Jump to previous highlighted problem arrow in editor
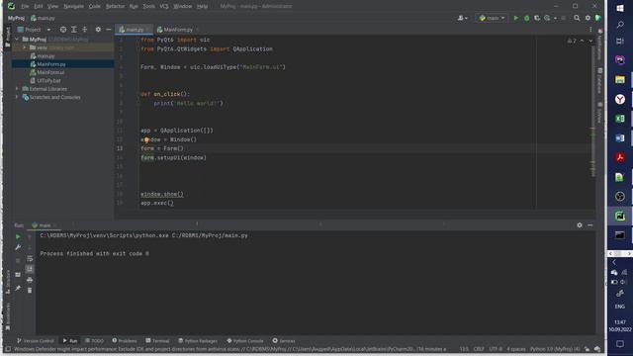 tap(582, 41)
